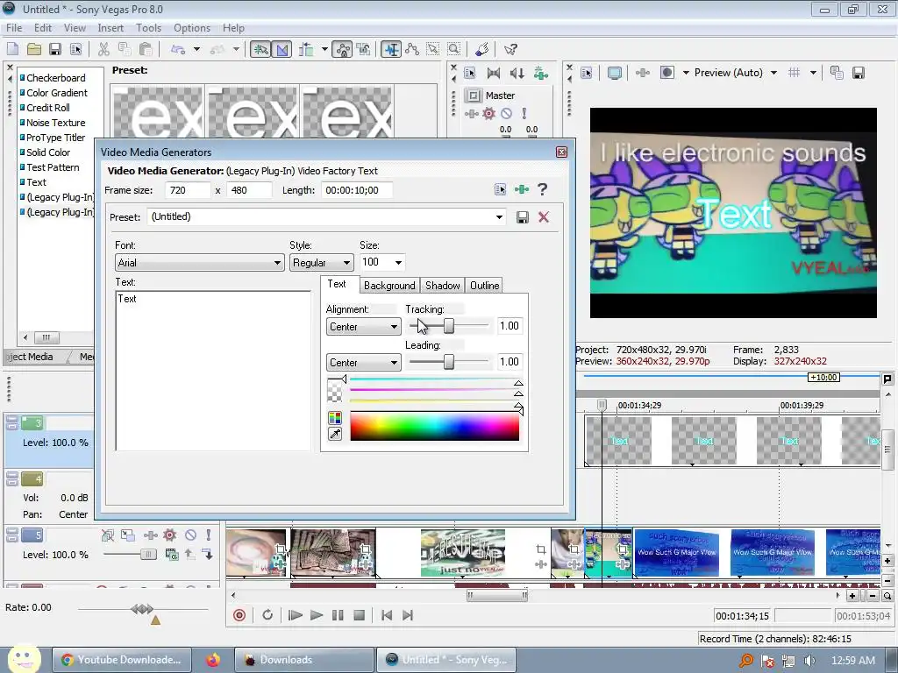Screen dimensions: 898x673
Task: Create a new project with the toolbar icon
Action: pyautogui.click(x=12, y=49)
